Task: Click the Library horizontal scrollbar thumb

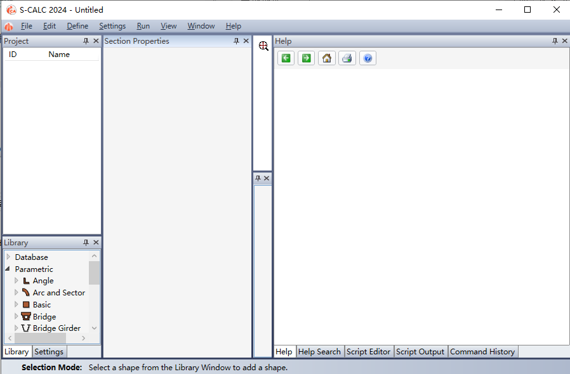Action: tap(41, 338)
